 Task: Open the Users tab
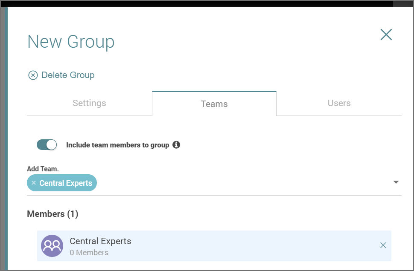[x=339, y=103]
